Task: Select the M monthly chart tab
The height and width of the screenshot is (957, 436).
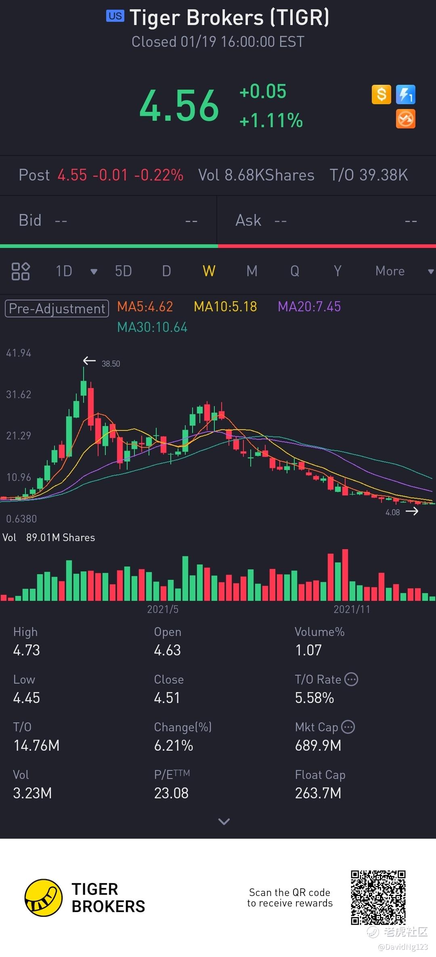Action: pyautogui.click(x=252, y=271)
